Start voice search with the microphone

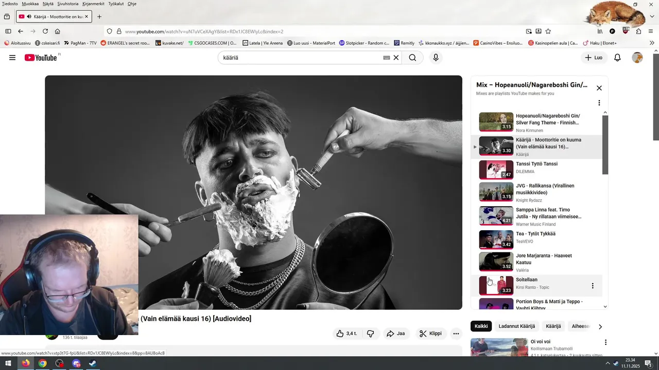(436, 58)
